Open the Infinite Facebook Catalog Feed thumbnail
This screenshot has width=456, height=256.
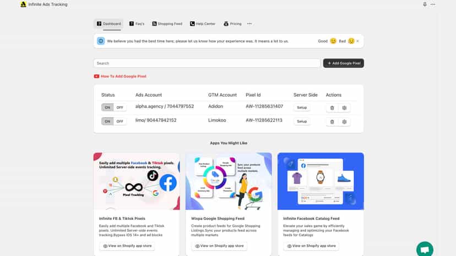click(x=321, y=181)
